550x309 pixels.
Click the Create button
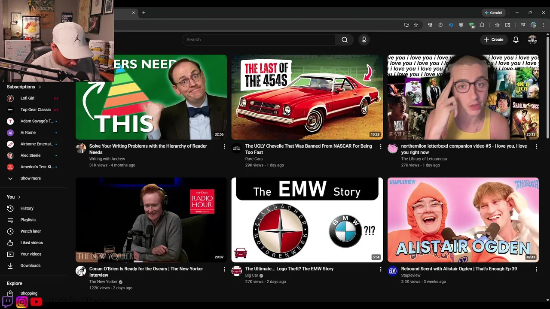coord(493,39)
